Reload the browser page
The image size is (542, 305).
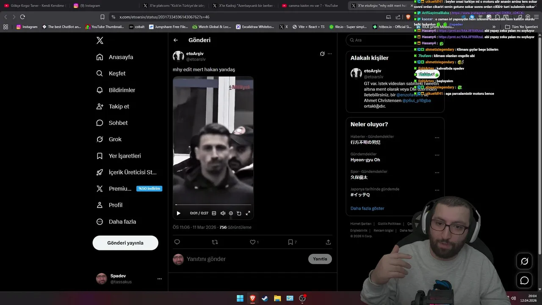[22, 17]
